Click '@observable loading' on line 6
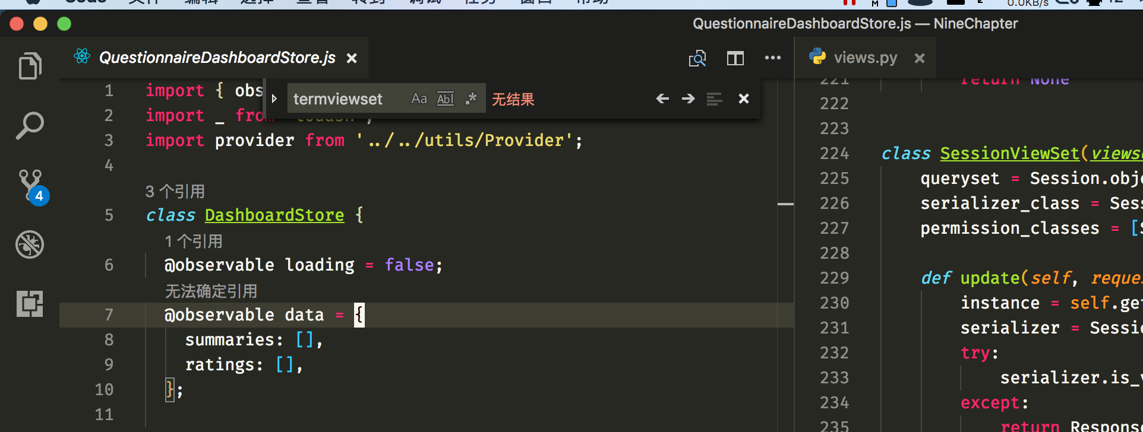 coord(259,265)
